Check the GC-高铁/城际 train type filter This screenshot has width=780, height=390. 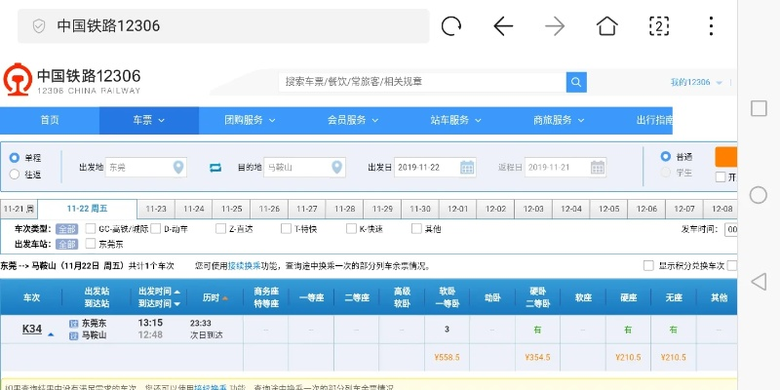pyautogui.click(x=90, y=229)
